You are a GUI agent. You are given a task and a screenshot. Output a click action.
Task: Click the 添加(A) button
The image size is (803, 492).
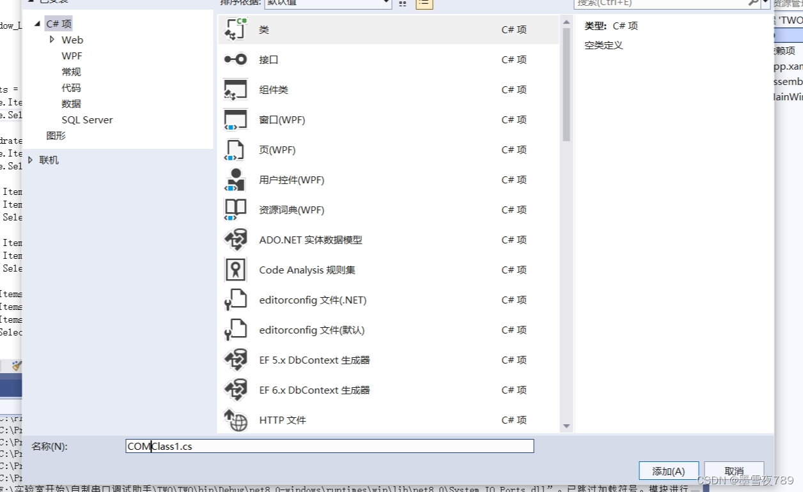point(668,470)
